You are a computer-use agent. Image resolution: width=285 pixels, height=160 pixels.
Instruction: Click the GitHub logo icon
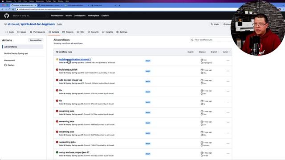(x=7, y=16)
